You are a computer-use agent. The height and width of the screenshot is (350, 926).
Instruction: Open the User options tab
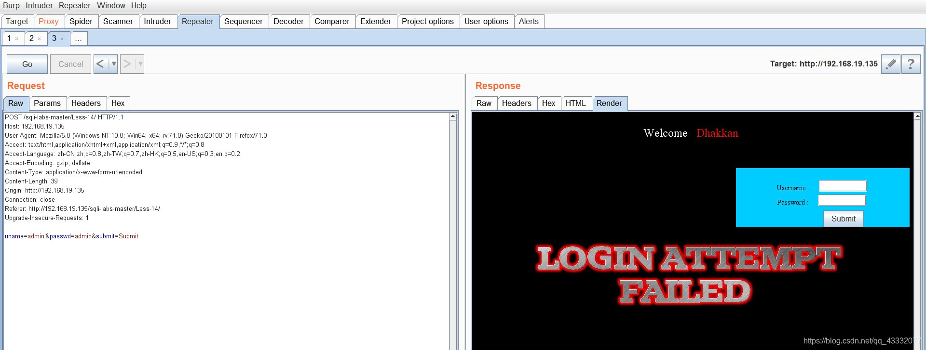tap(487, 22)
